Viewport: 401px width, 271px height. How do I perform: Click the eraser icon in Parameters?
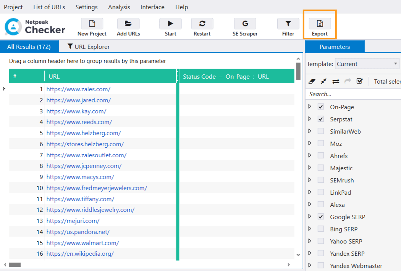click(x=312, y=81)
